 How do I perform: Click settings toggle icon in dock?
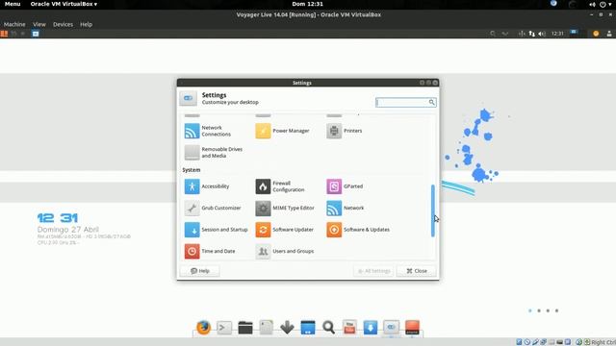pyautogui.click(x=392, y=327)
